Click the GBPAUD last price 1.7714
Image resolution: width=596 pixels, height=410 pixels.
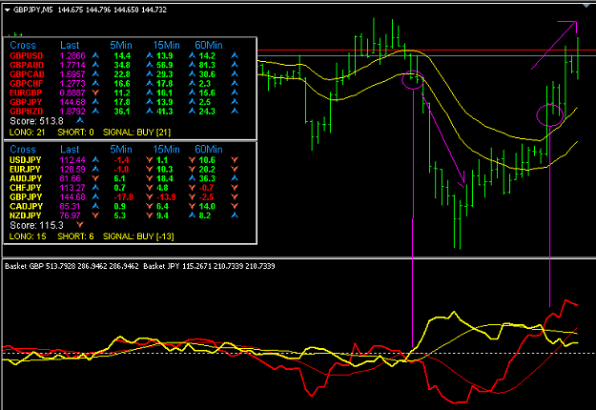72,65
